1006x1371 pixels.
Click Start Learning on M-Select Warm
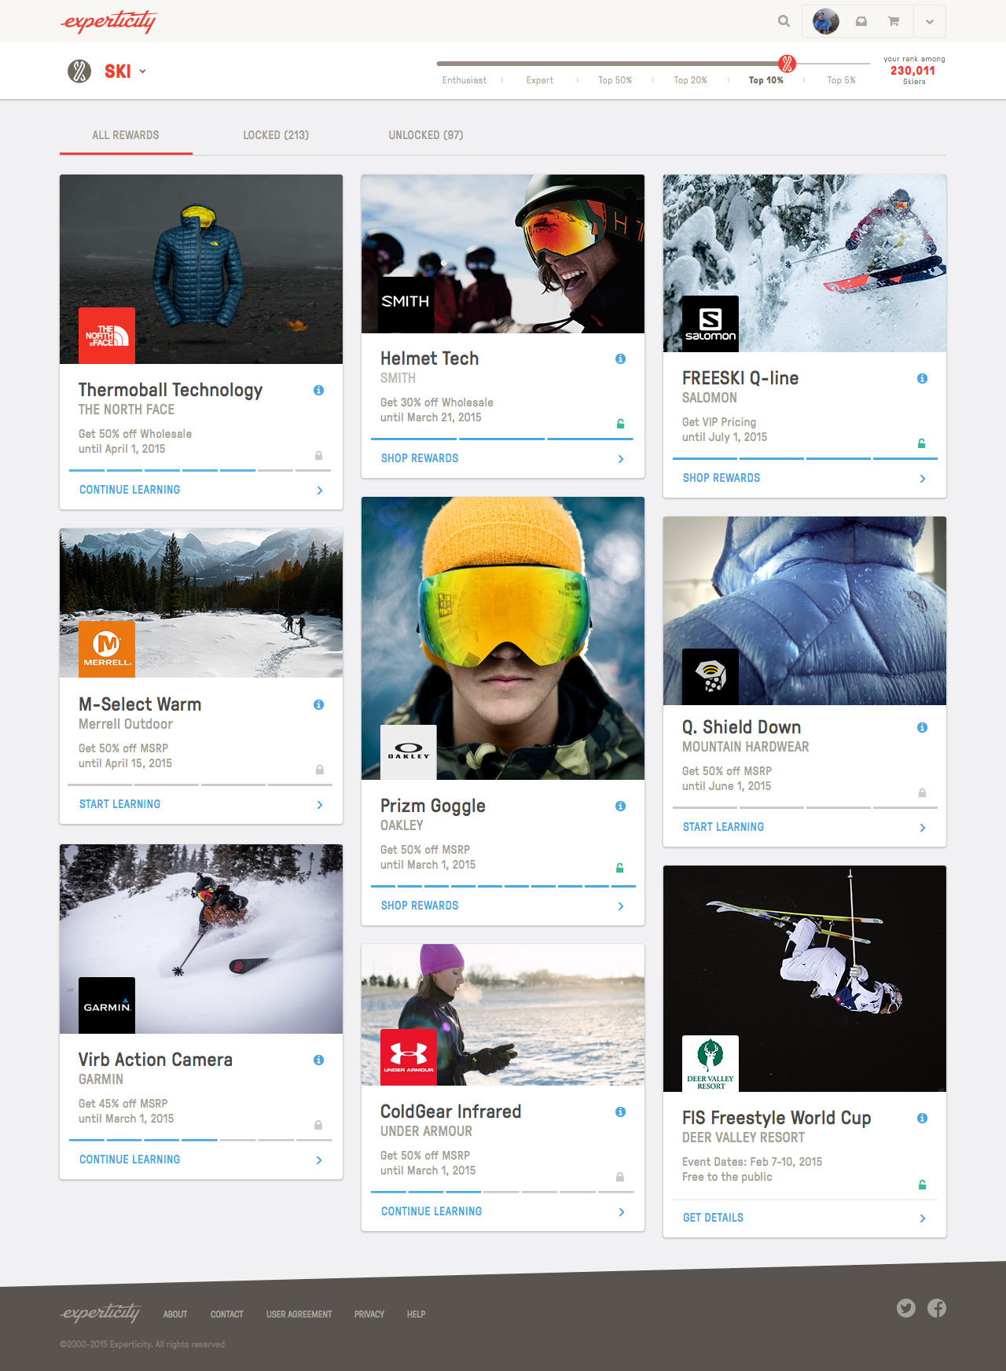[119, 804]
